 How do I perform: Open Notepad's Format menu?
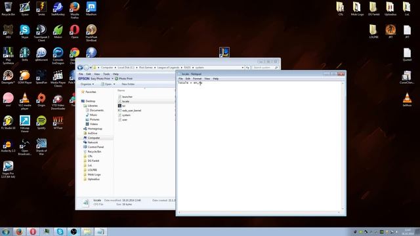tap(197, 79)
